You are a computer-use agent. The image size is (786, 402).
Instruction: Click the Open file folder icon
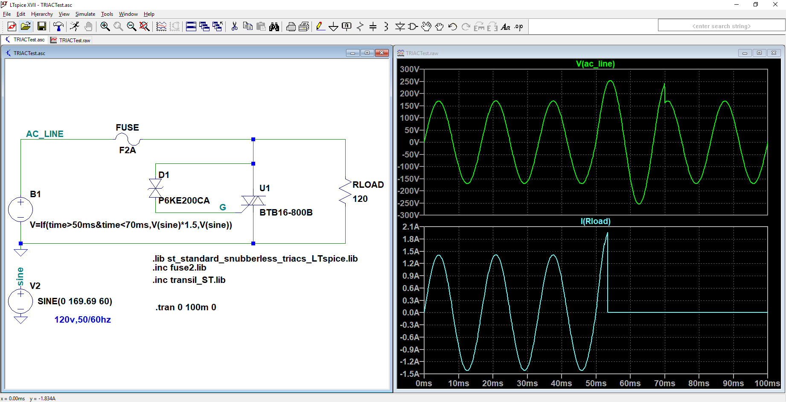26,26
